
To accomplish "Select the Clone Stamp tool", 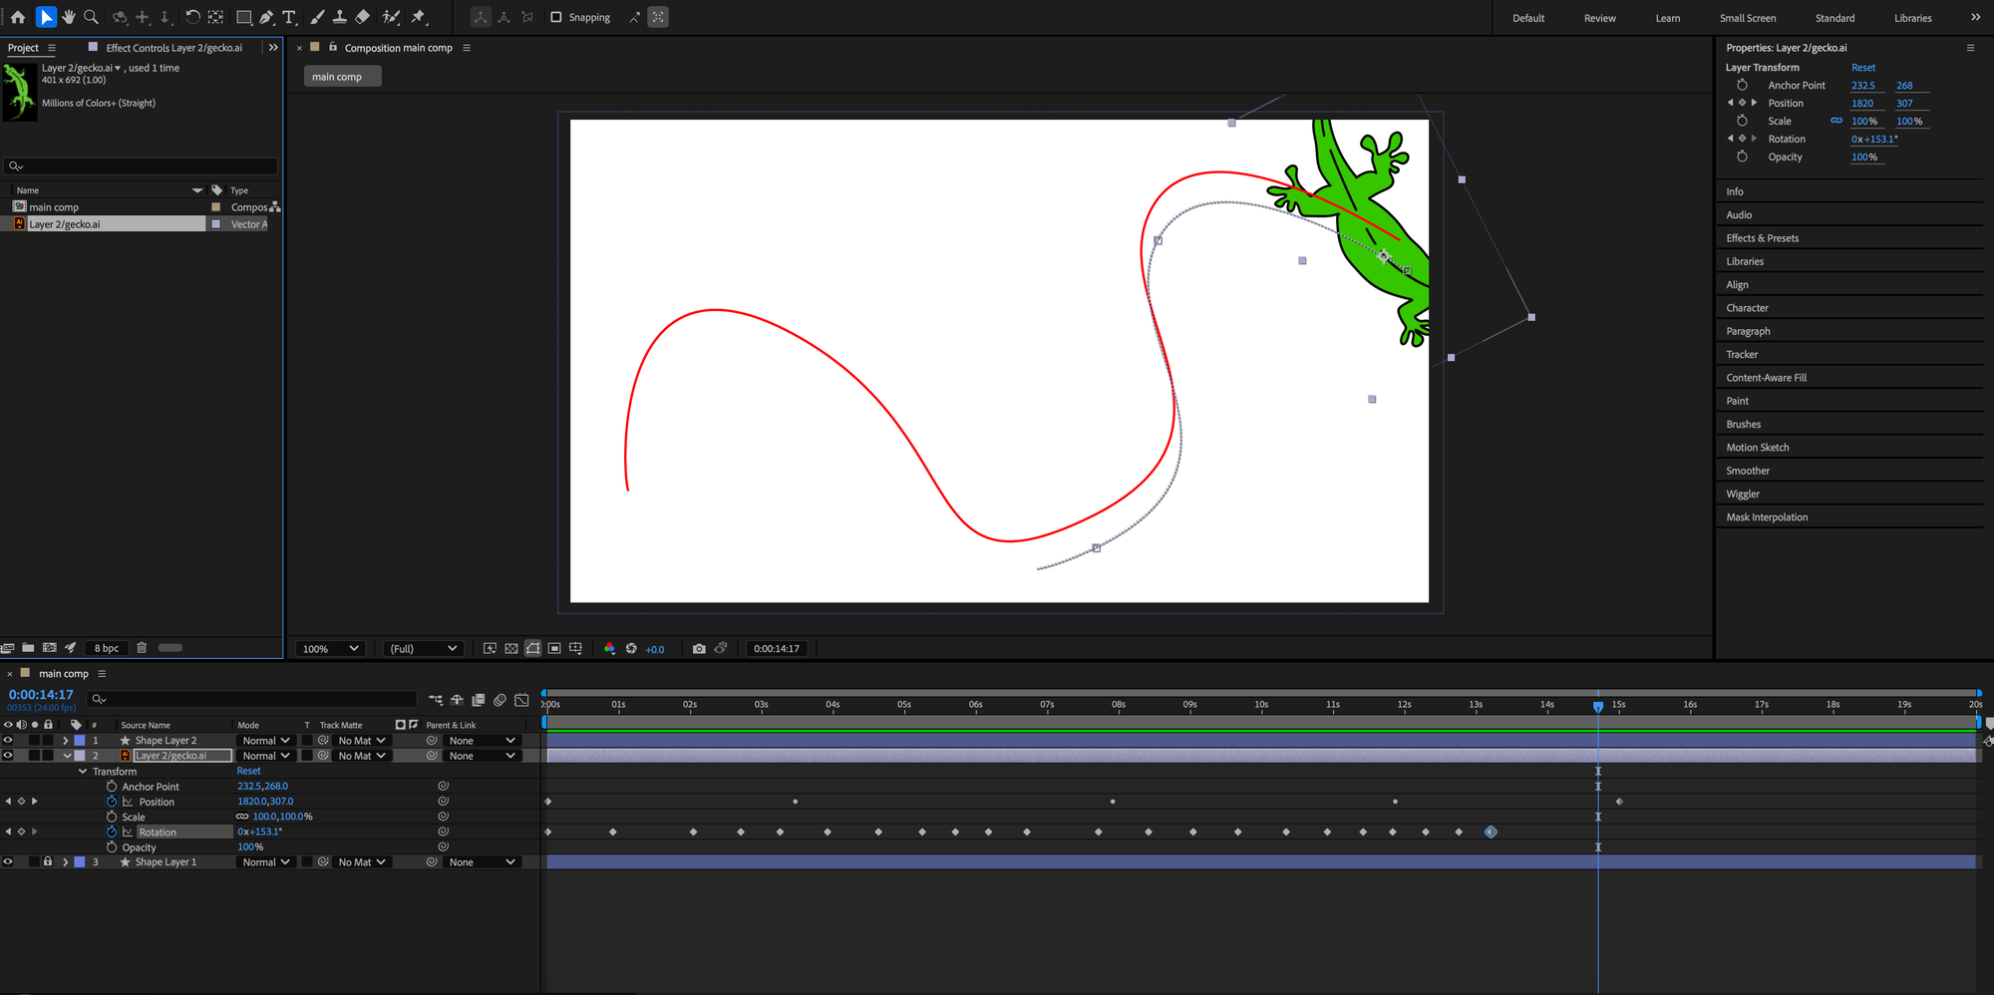I will tap(340, 17).
